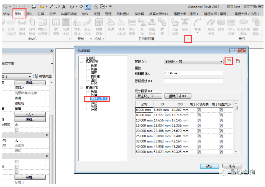Click the help question-mark button in 机械设置 dialog
The image size is (265, 187).
tap(233, 50)
